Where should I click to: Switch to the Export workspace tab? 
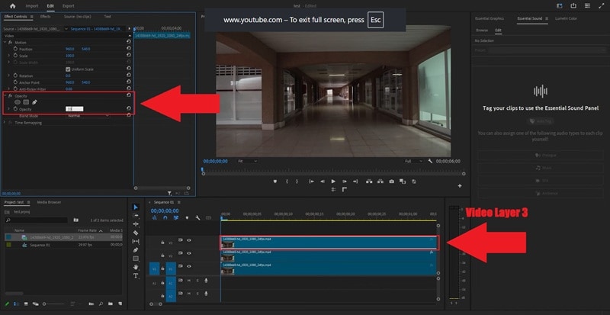coord(68,6)
